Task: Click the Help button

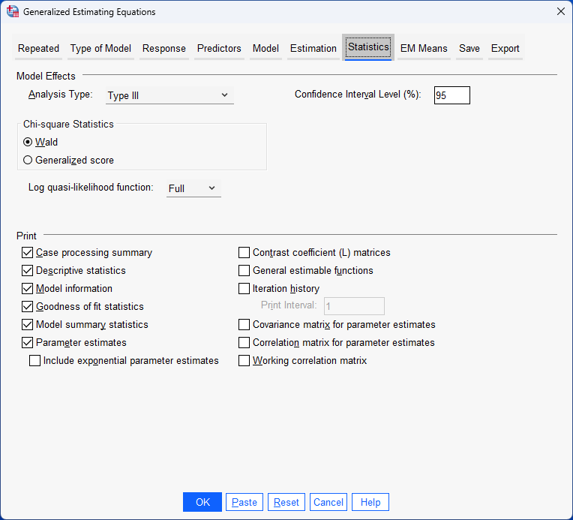Action: click(x=370, y=503)
